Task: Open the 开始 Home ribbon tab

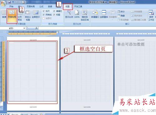Action: [x=11, y=7]
